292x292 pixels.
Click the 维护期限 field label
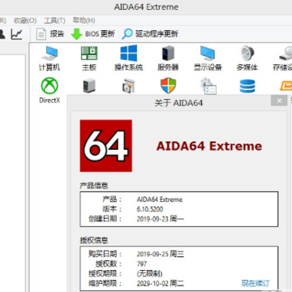pyautogui.click(x=105, y=283)
